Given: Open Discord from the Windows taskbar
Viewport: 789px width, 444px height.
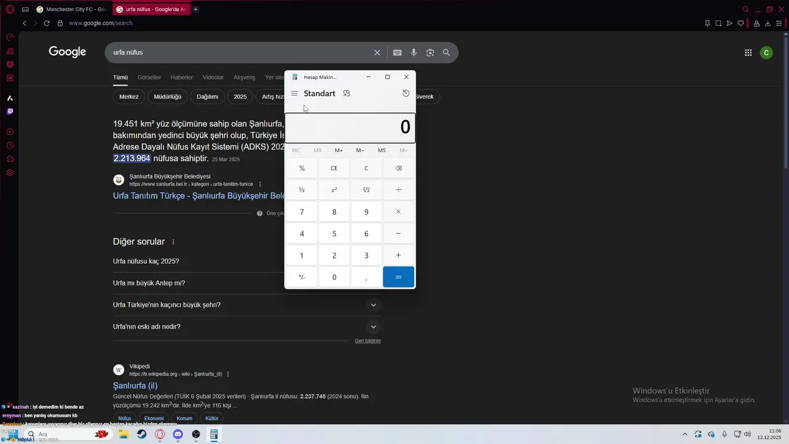Looking at the screenshot, I should tap(178, 435).
